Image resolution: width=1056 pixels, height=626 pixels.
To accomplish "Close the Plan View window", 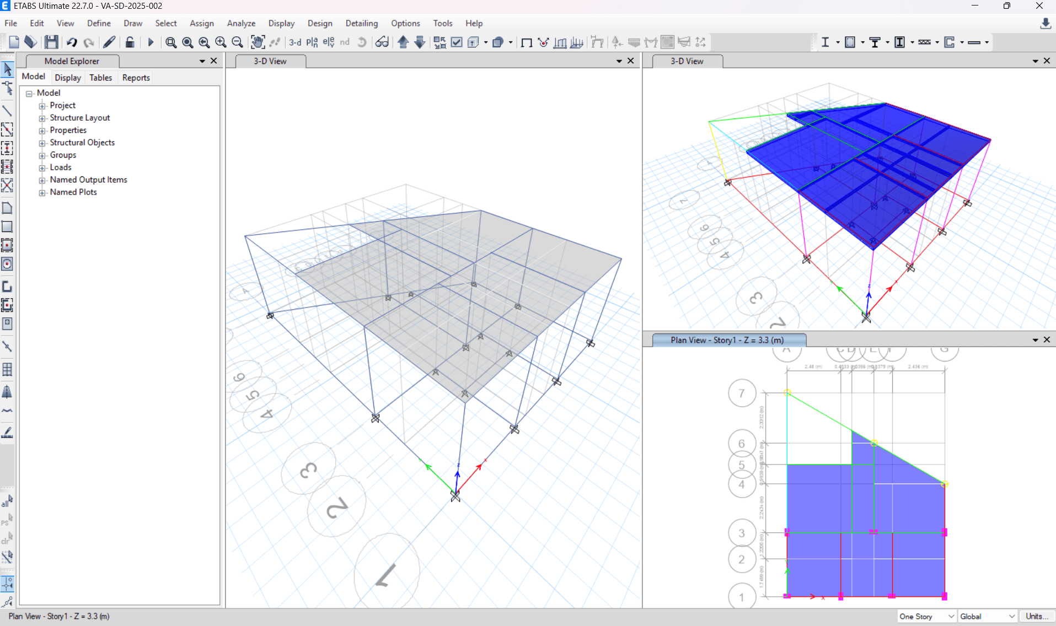I will pyautogui.click(x=1047, y=340).
